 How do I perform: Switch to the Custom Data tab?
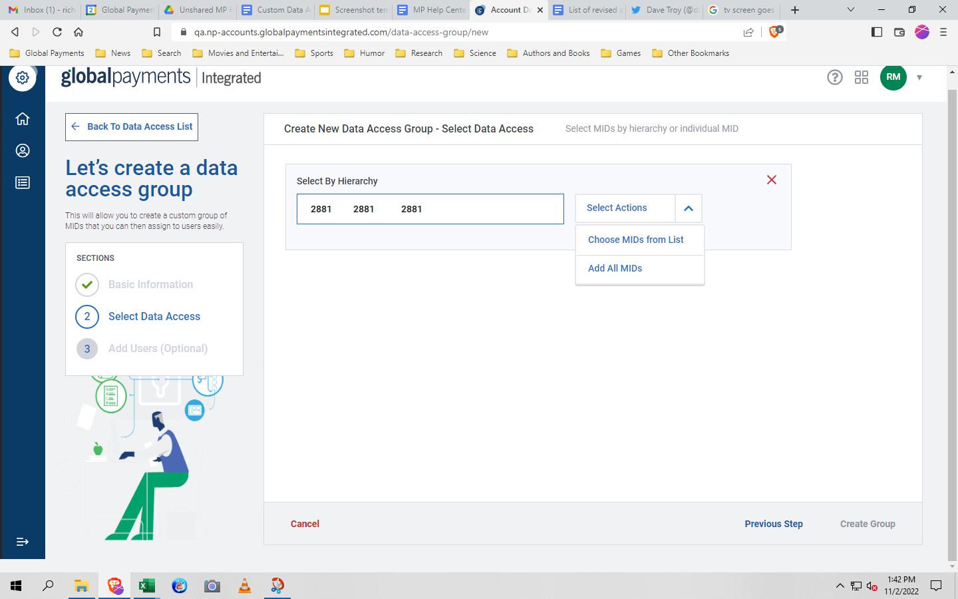(274, 10)
